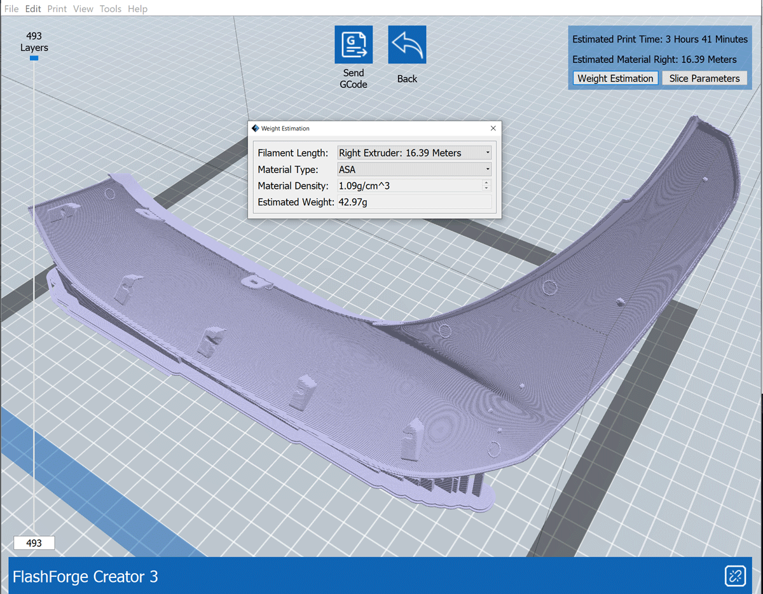Open the View menu

(83, 8)
